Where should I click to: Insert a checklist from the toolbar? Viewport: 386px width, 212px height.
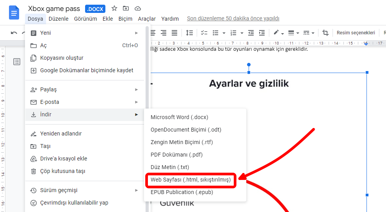point(204,33)
